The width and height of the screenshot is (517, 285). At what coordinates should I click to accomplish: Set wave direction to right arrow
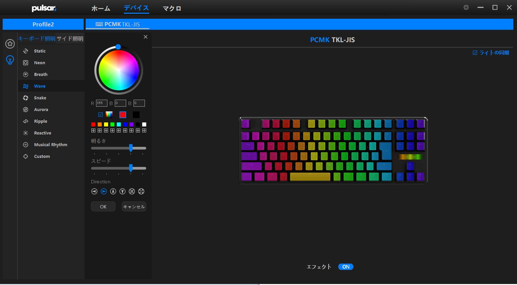point(104,191)
